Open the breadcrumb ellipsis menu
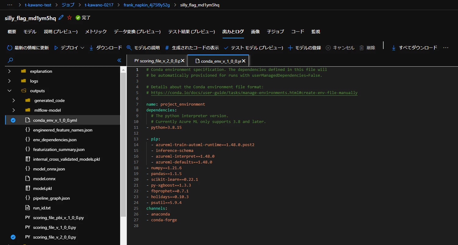Viewport: 458px width, 245px height. (10, 5)
